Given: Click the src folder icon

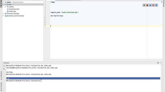Looking at the screenshot, I should point(8,5).
